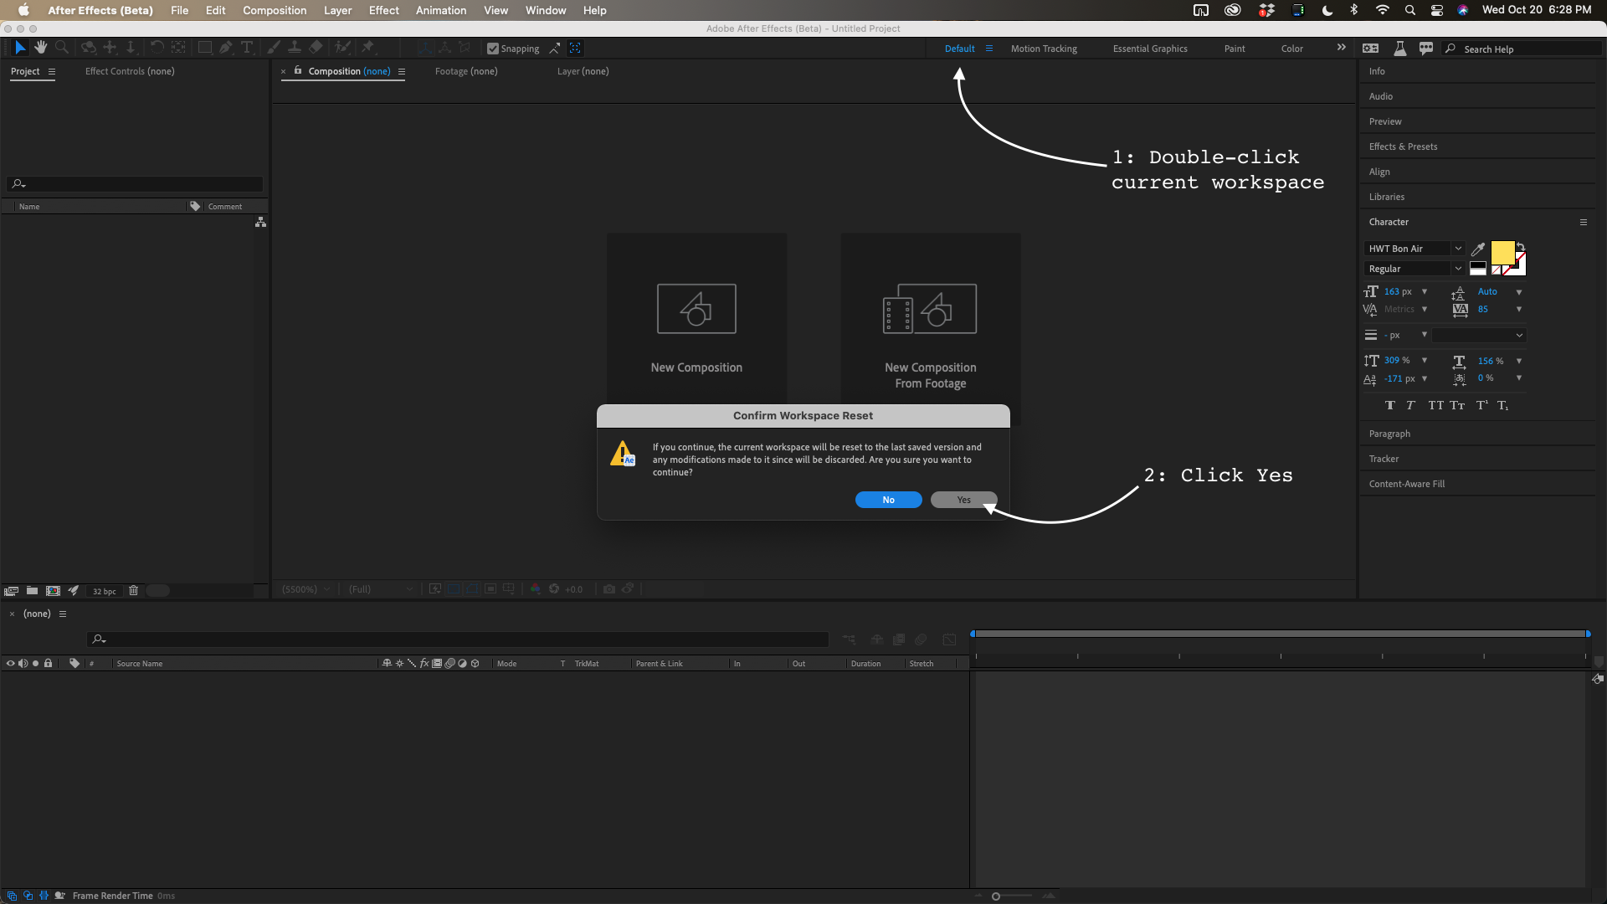Select the Puppet Pin tool
The height and width of the screenshot is (904, 1607).
point(368,47)
